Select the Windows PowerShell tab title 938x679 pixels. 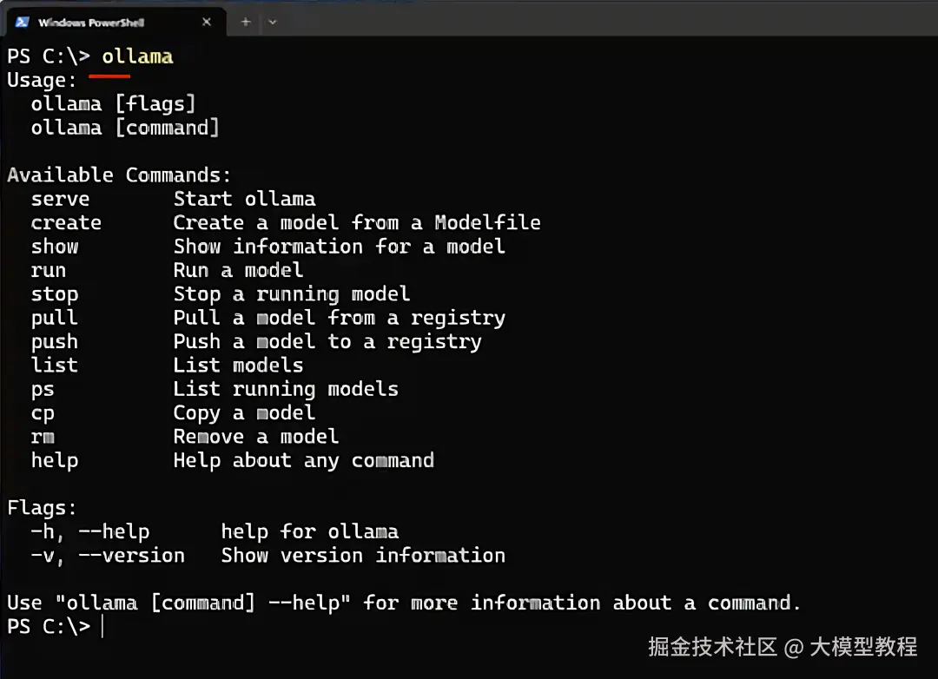91,23
